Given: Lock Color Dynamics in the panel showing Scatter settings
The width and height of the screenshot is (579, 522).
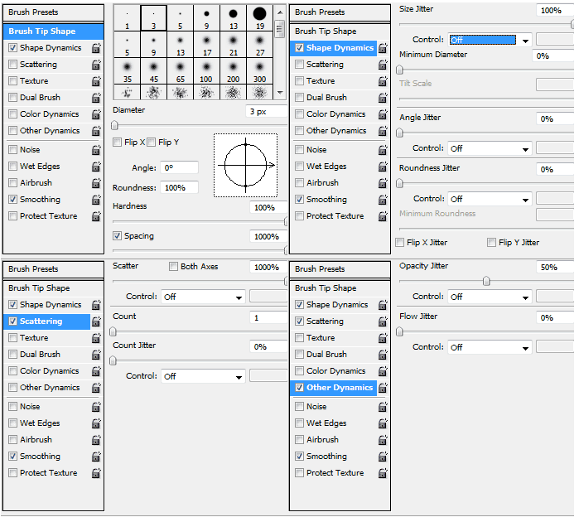Looking at the screenshot, I should 96,371.
